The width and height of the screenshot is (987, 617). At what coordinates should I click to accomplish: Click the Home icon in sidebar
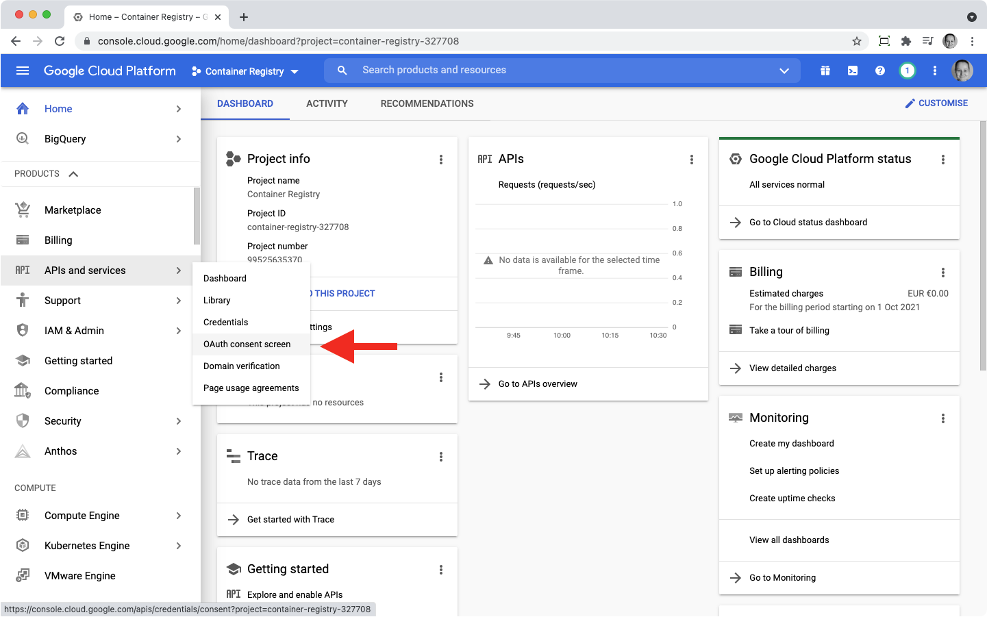tap(23, 108)
